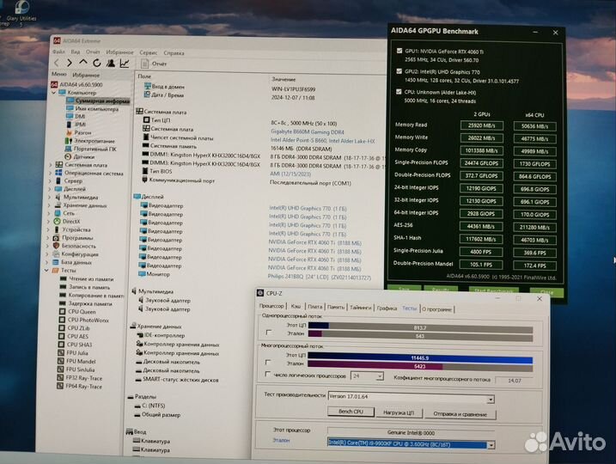Tick Эталон checkbox under Однопроцессорный поток
Screen dimensions: 616x464
pos(268,333)
